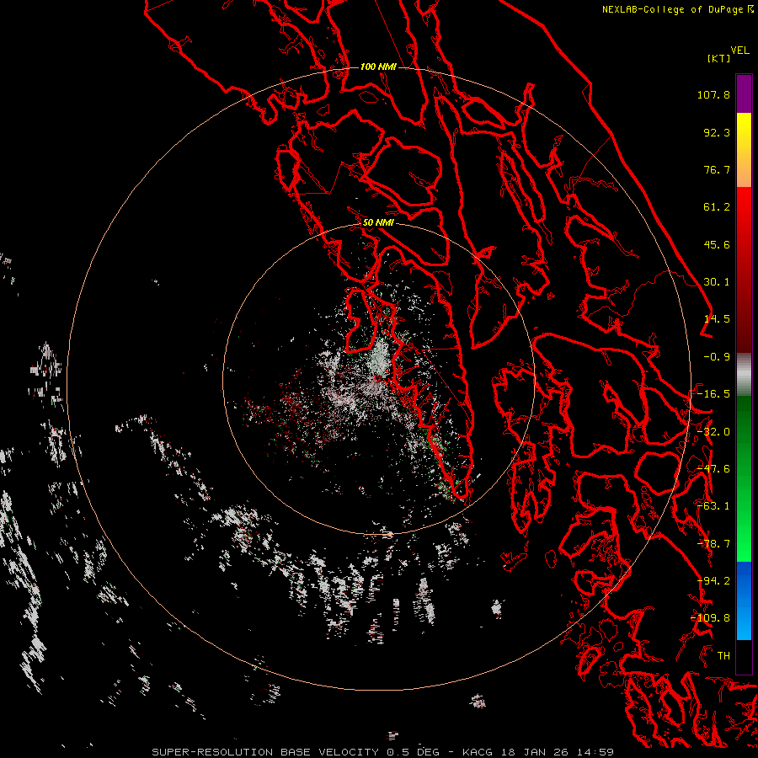Select the 76.7 legend value
The image size is (758, 758).
coord(717,169)
